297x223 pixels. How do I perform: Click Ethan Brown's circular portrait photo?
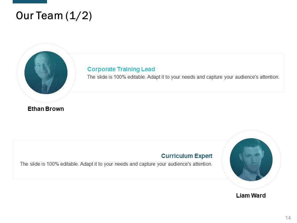click(46, 72)
